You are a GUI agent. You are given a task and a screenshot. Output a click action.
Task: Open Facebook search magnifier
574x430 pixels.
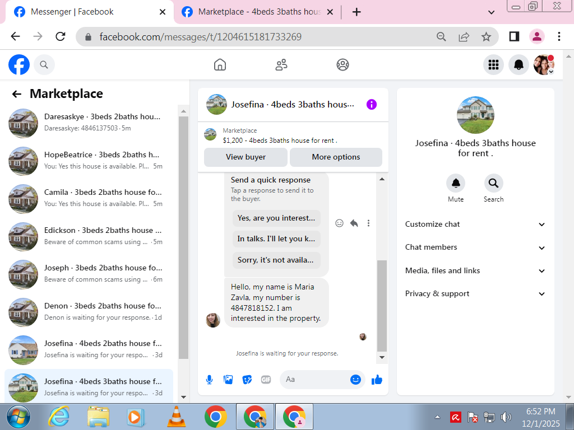(44, 65)
